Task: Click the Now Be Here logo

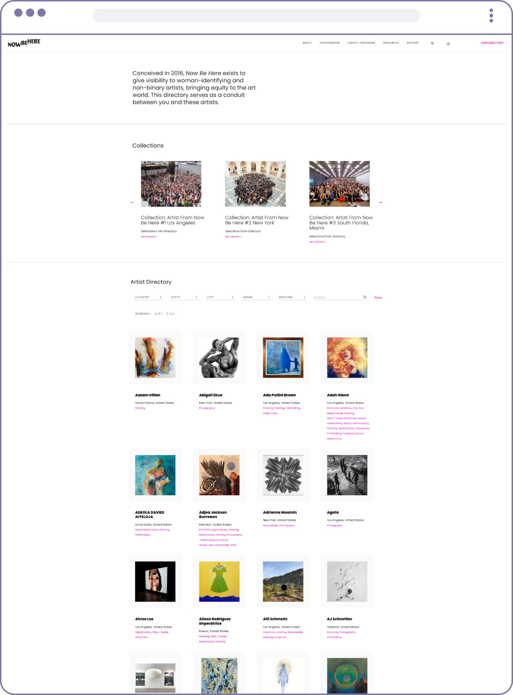Action: pos(24,43)
